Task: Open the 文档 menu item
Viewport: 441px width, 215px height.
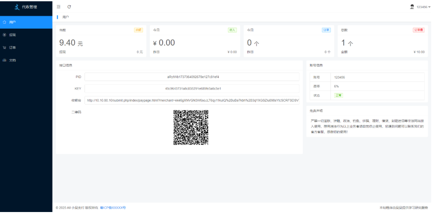Action: [x=13, y=60]
